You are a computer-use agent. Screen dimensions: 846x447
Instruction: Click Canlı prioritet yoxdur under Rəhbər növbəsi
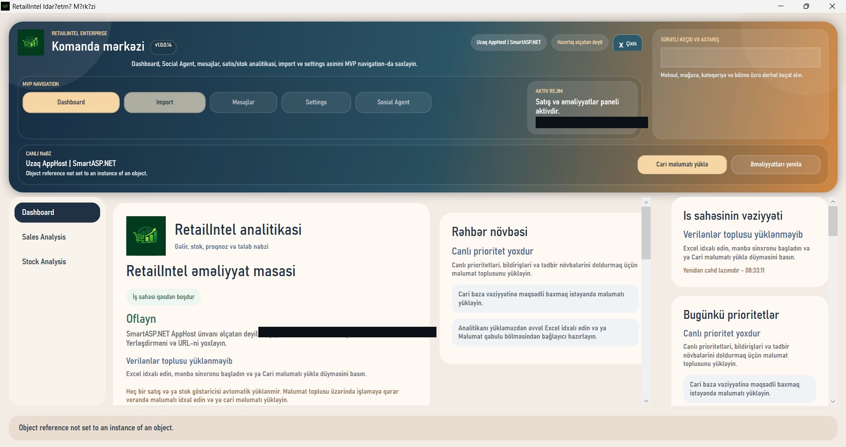pos(492,251)
